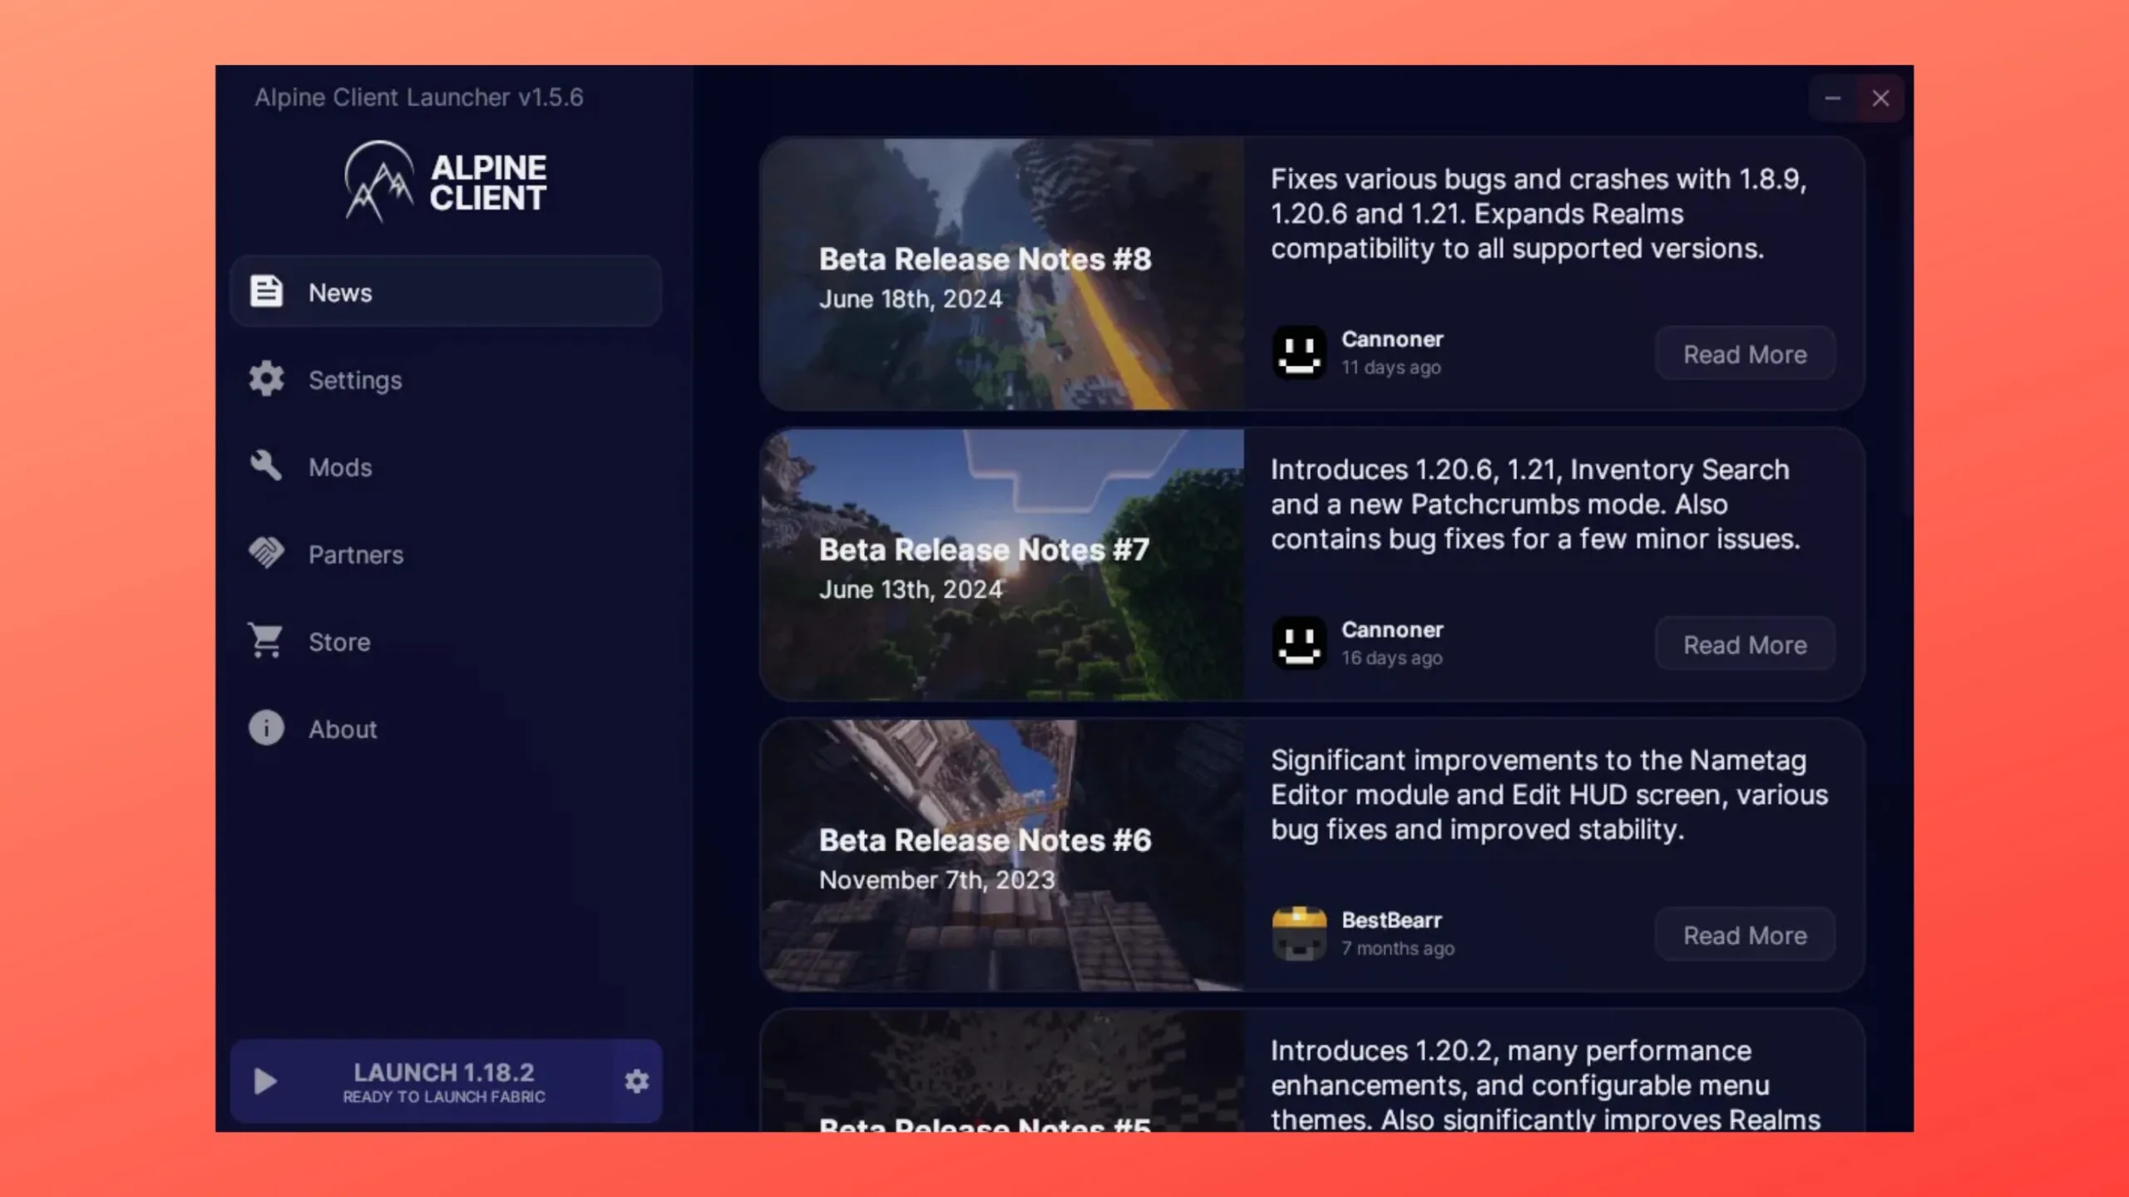
Task: Click the November 7th, 2023 date
Action: 936,879
